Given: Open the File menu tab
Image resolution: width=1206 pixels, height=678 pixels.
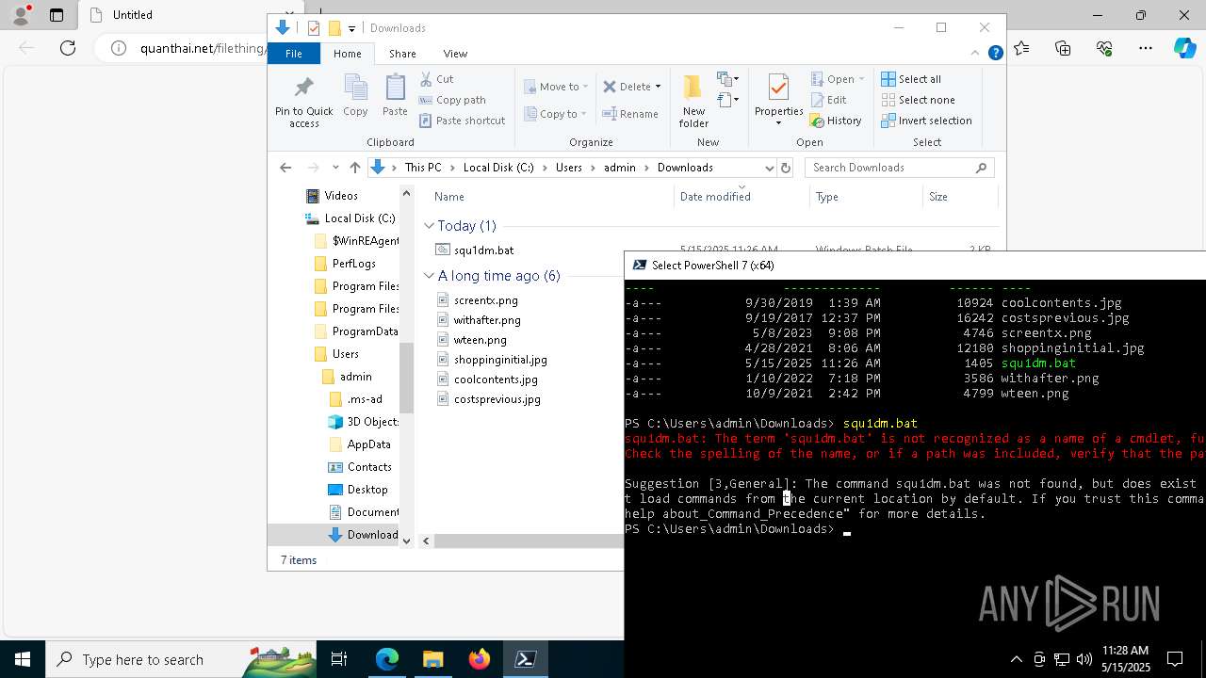Looking at the screenshot, I should [x=294, y=54].
